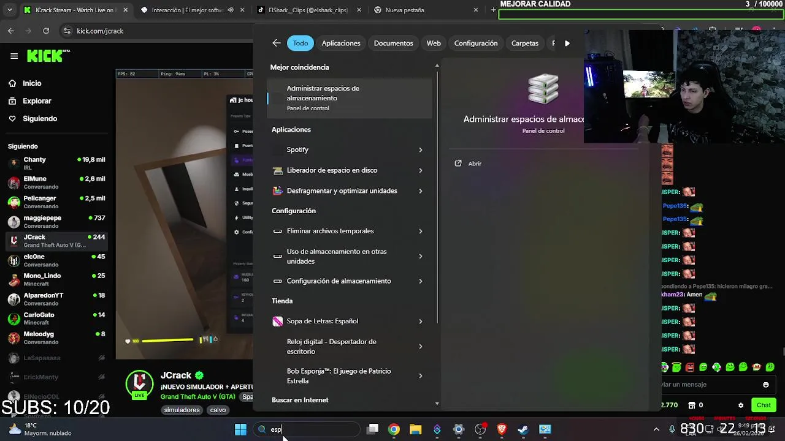Switch to Web search filter
The image size is (785, 441).
tap(434, 43)
